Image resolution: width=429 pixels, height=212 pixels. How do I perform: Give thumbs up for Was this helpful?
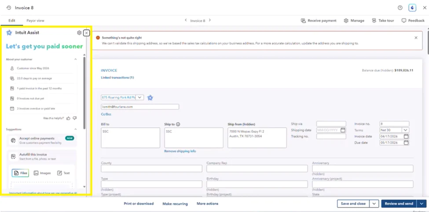(x=68, y=118)
